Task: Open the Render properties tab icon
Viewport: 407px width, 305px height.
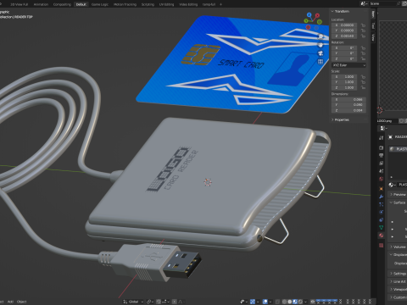Action: pyautogui.click(x=382, y=147)
